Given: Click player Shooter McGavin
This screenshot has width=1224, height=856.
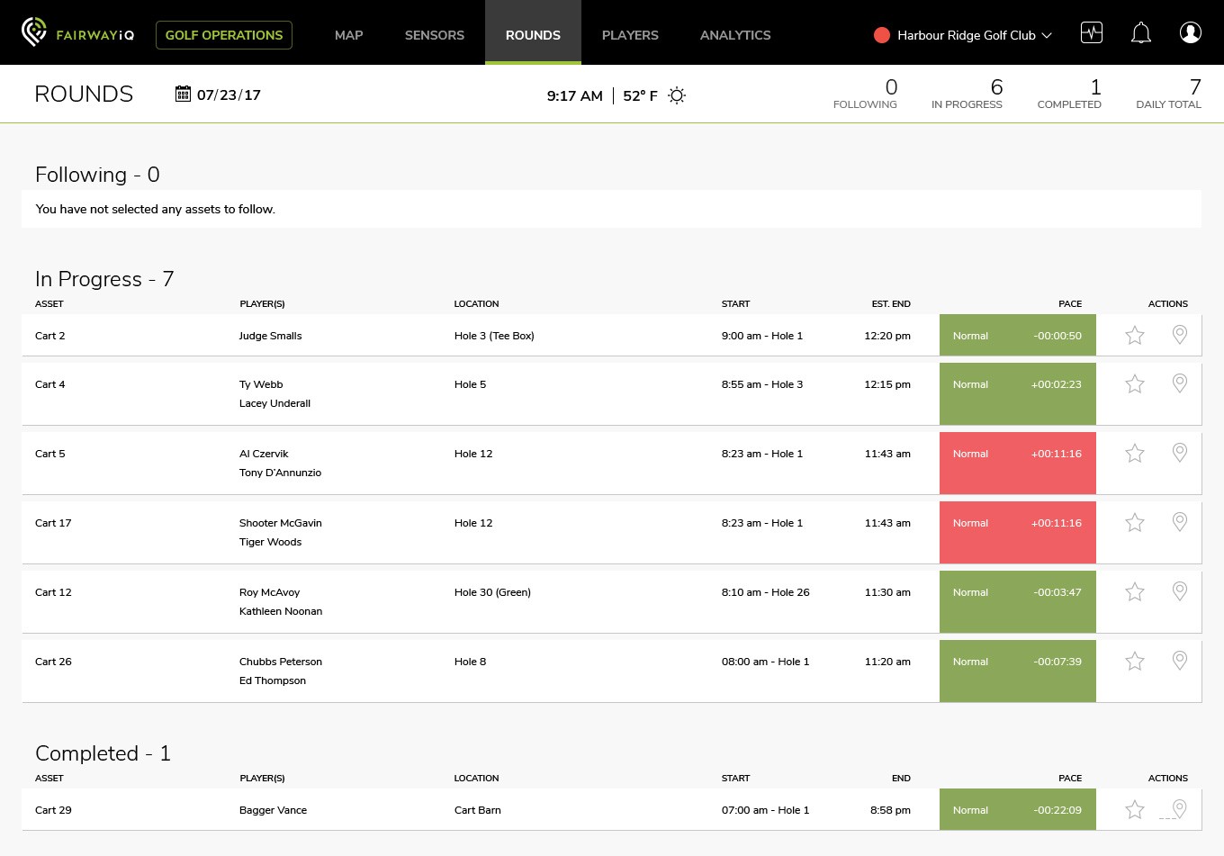Looking at the screenshot, I should pyautogui.click(x=280, y=523).
